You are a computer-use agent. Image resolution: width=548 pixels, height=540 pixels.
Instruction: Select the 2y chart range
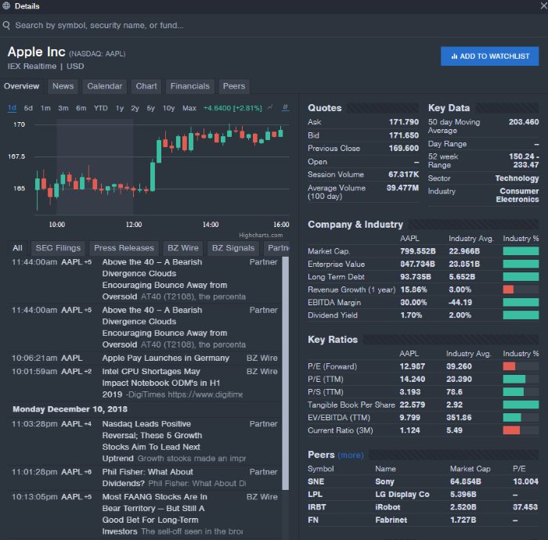click(x=135, y=108)
